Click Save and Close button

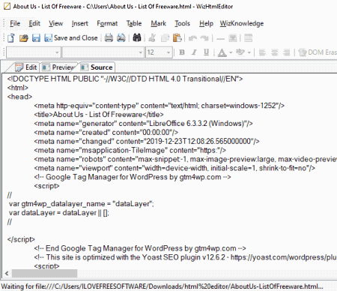(x=71, y=38)
